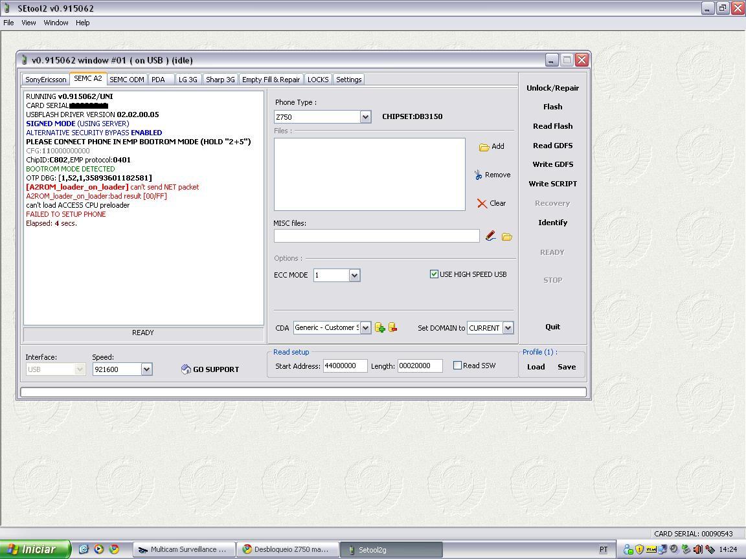Click the network computers tray icon
This screenshot has height=559, width=746.
click(x=662, y=549)
